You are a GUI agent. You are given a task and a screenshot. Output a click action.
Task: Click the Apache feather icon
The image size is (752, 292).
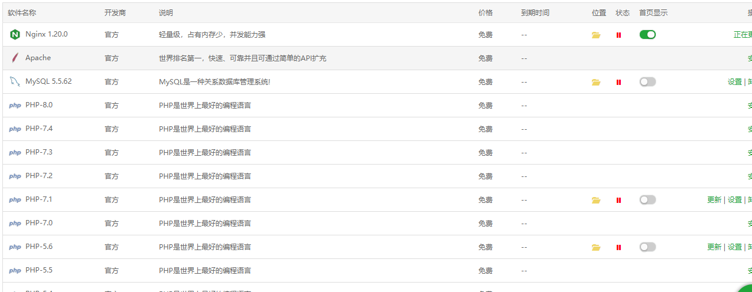15,58
